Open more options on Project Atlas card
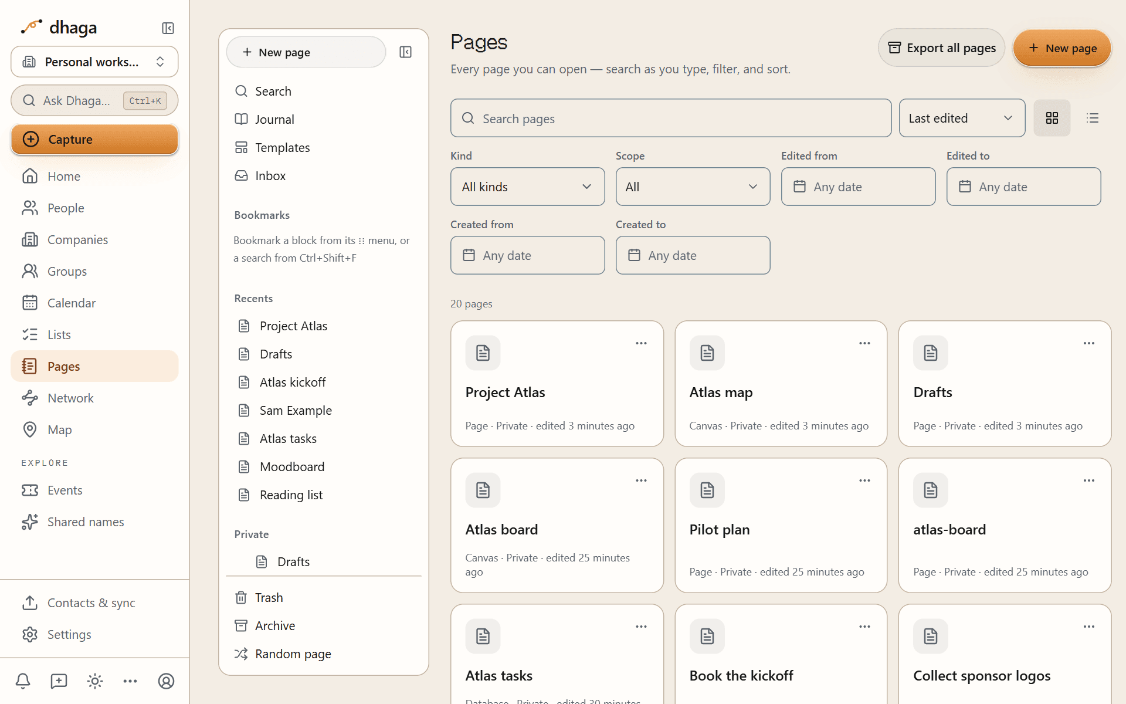The image size is (1126, 704). pos(641,343)
